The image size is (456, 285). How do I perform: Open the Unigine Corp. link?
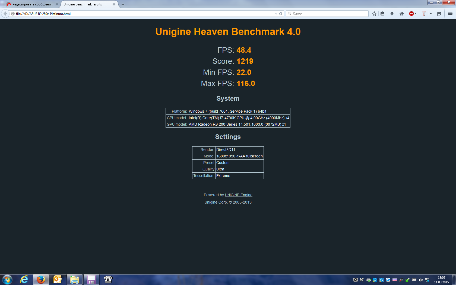click(x=216, y=202)
